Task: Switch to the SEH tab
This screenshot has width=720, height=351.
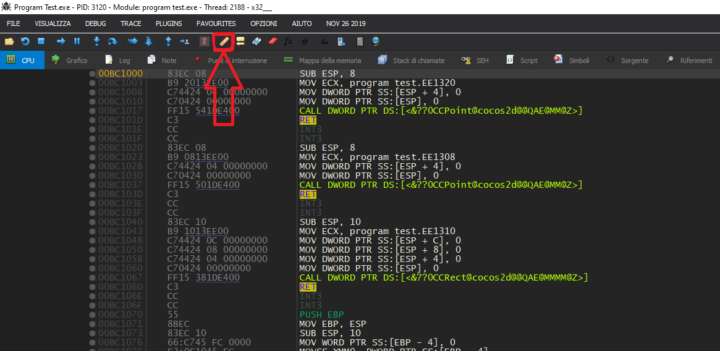Action: pos(475,60)
